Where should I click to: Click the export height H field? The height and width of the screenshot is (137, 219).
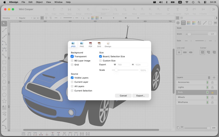[x=141, y=65]
